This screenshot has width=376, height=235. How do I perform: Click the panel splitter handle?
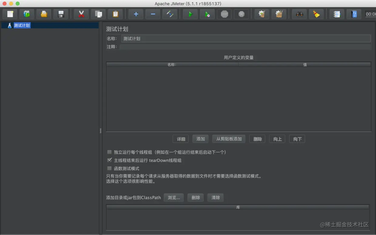pyautogui.click(x=100, y=131)
